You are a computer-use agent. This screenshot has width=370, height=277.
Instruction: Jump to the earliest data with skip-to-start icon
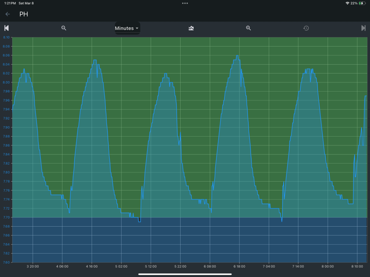(x=7, y=28)
